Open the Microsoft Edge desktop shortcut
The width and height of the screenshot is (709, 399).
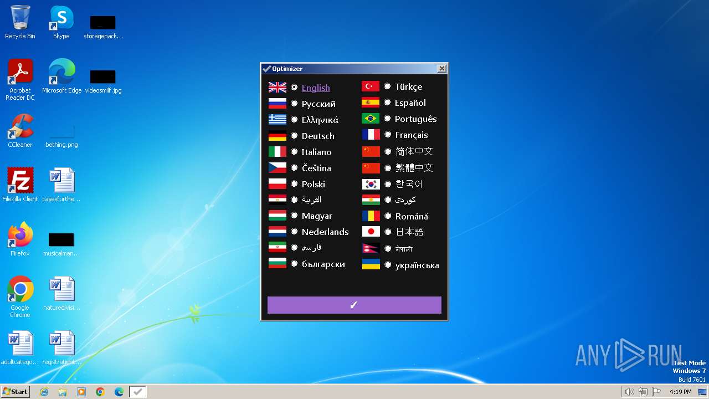point(61,76)
